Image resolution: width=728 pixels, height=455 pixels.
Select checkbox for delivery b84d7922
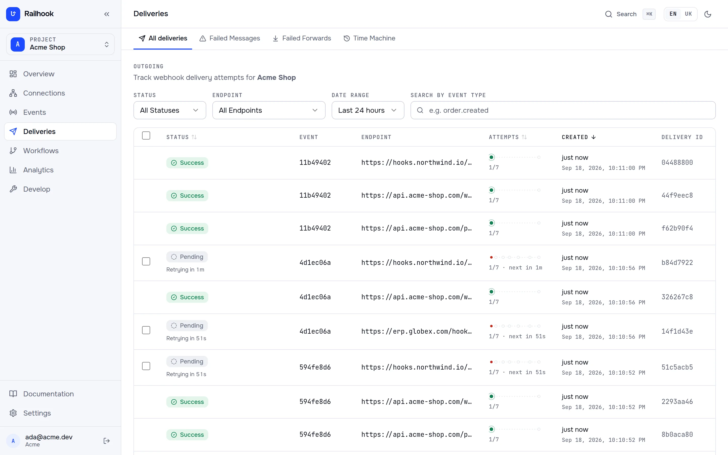coord(146,261)
